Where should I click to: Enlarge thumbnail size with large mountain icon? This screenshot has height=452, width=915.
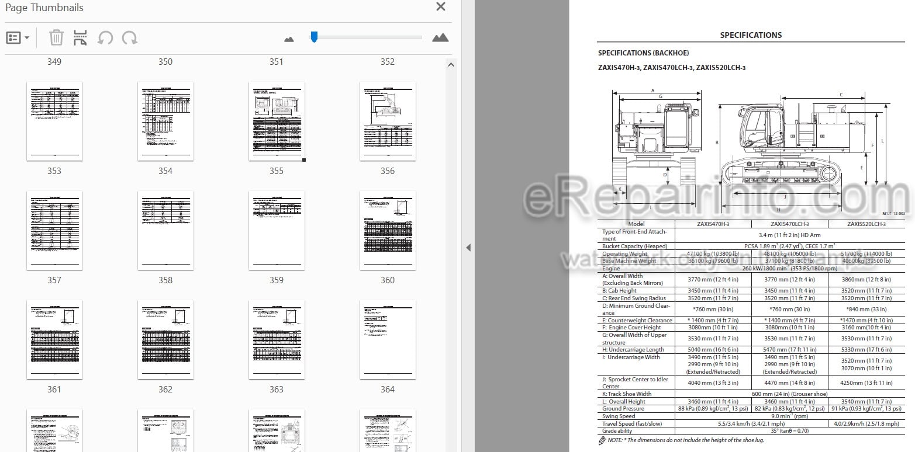pos(440,38)
